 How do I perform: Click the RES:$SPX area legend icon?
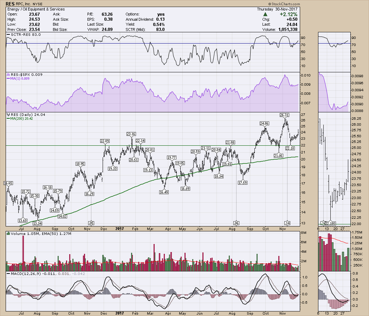point(8,74)
